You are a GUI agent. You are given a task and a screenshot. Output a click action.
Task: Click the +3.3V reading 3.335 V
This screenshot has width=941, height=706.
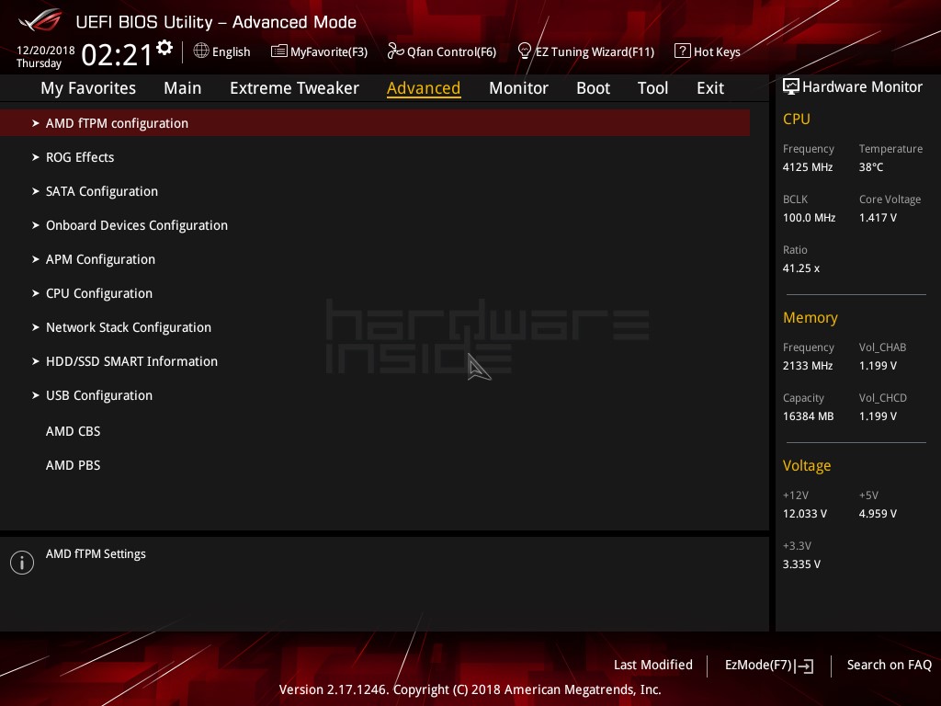(x=801, y=564)
